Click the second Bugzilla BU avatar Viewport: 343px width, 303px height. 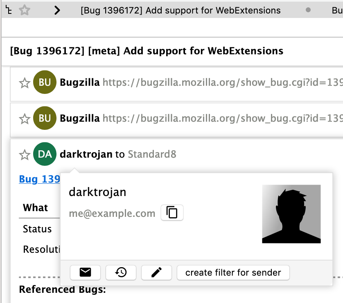45,118
